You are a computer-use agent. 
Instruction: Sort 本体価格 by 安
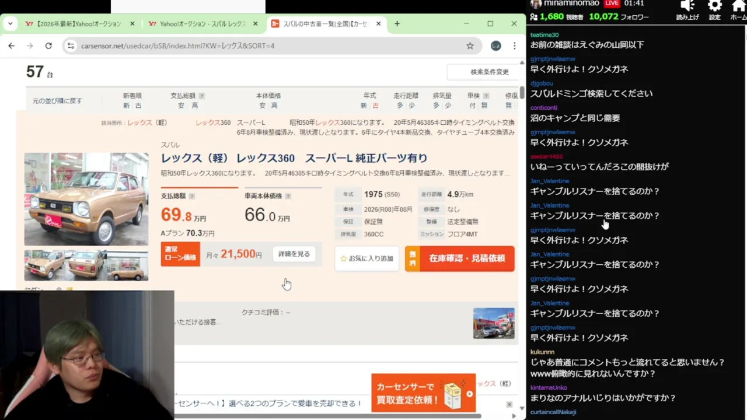(x=263, y=106)
